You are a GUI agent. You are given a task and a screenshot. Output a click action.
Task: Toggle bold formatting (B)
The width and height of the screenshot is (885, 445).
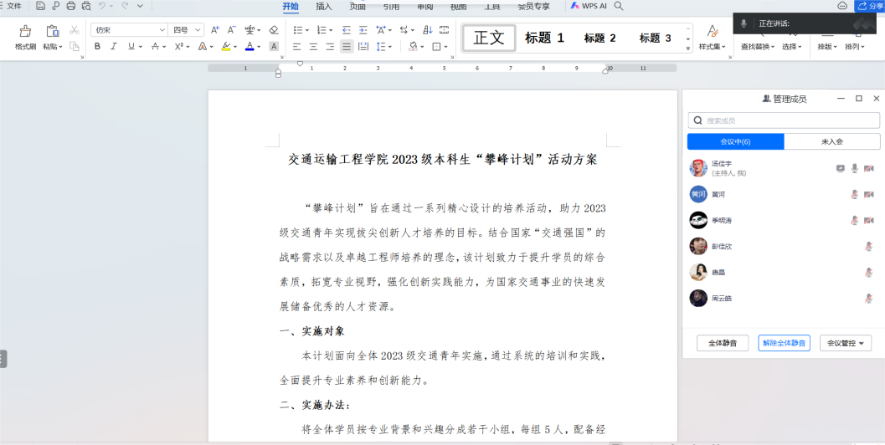click(x=97, y=47)
